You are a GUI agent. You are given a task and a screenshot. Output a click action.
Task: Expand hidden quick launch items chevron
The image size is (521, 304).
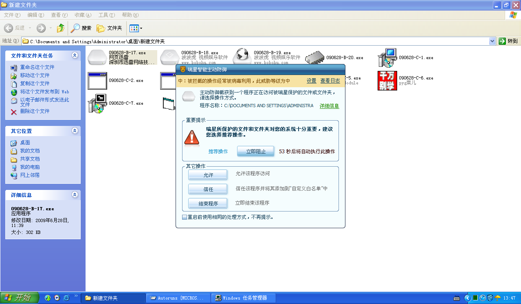point(76,296)
